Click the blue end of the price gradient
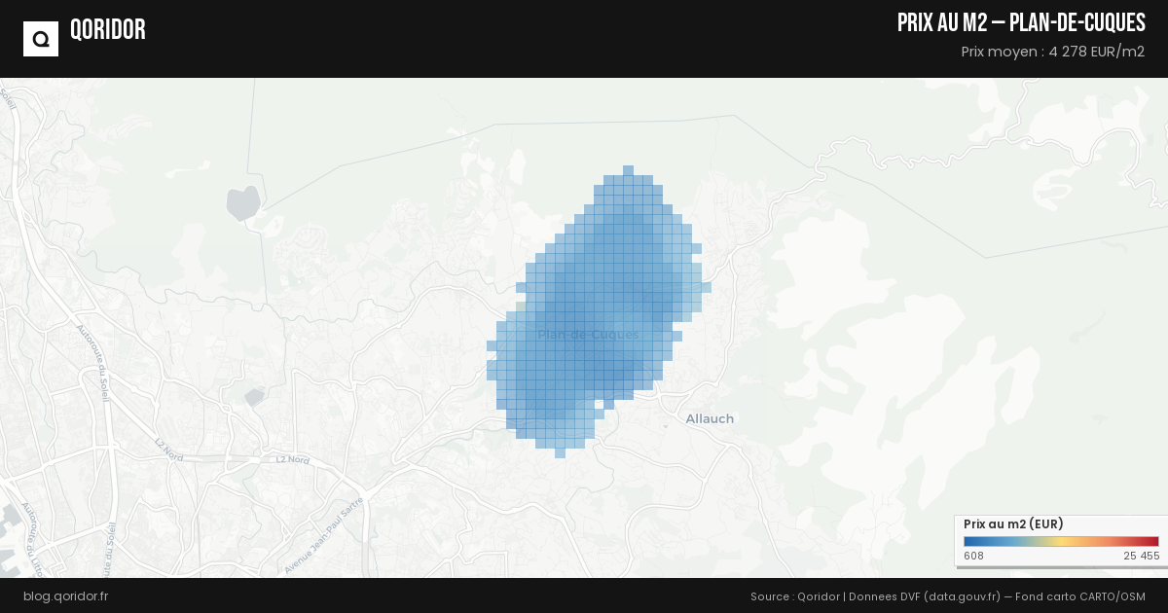 [967, 542]
